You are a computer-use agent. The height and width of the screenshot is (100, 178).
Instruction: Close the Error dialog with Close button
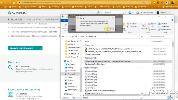pos(109,29)
